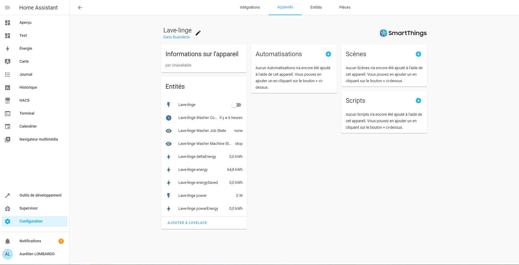Open the Dans Buanderie area link
This screenshot has width=519, height=265.
click(177, 37)
